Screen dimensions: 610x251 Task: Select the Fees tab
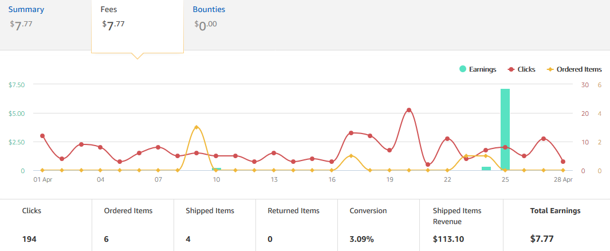(x=137, y=26)
